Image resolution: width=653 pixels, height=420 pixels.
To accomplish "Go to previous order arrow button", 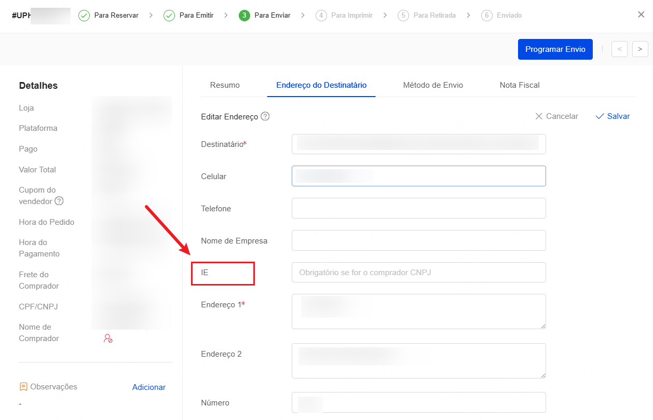I will pos(619,49).
